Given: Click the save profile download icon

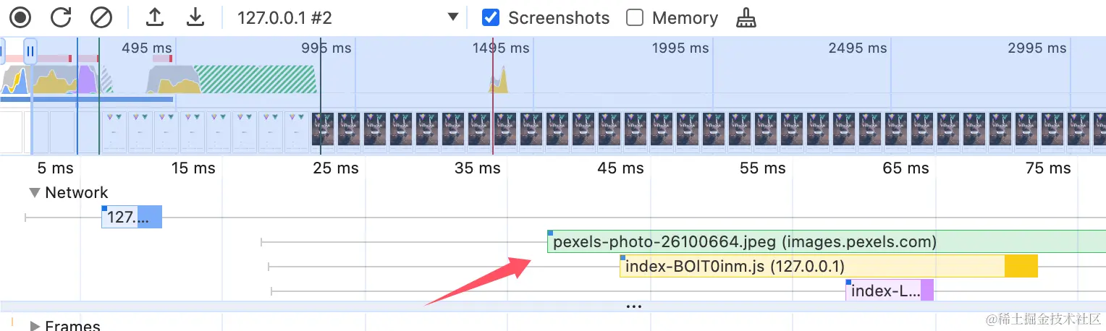Looking at the screenshot, I should click(195, 17).
